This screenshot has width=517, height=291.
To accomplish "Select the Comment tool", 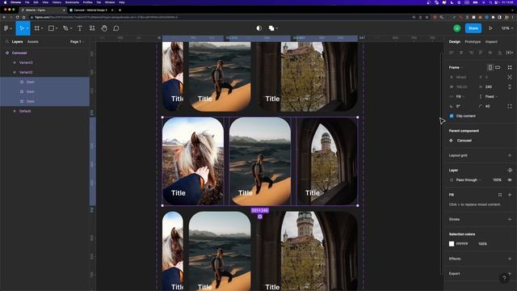I will click(x=116, y=28).
